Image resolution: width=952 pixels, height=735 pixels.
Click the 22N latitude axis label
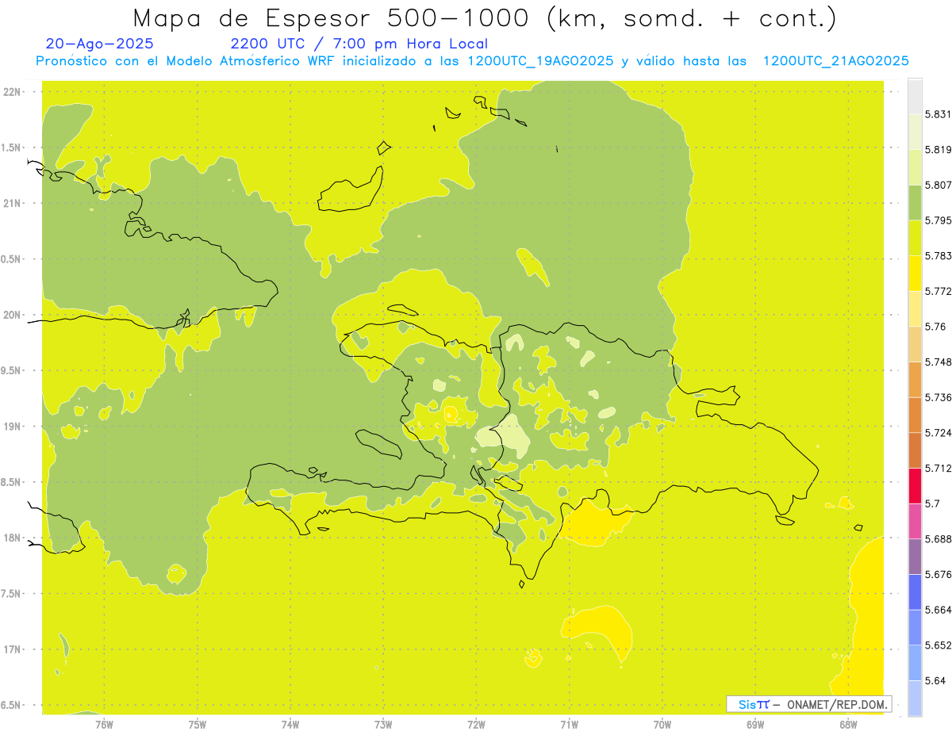[x=12, y=92]
